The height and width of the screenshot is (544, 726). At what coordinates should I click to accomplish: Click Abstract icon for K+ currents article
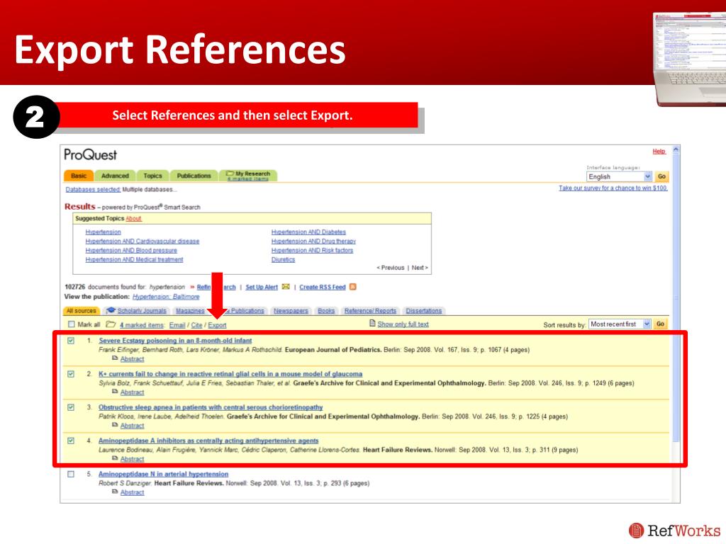pyautogui.click(x=115, y=392)
